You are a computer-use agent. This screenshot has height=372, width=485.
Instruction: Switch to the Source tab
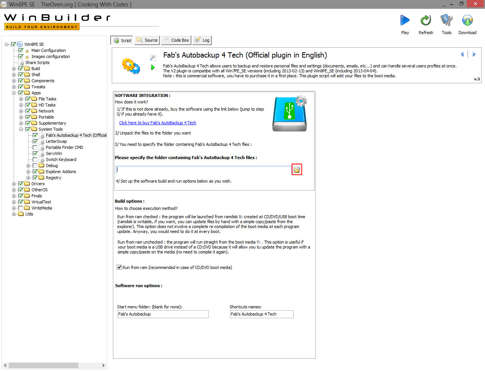[147, 40]
